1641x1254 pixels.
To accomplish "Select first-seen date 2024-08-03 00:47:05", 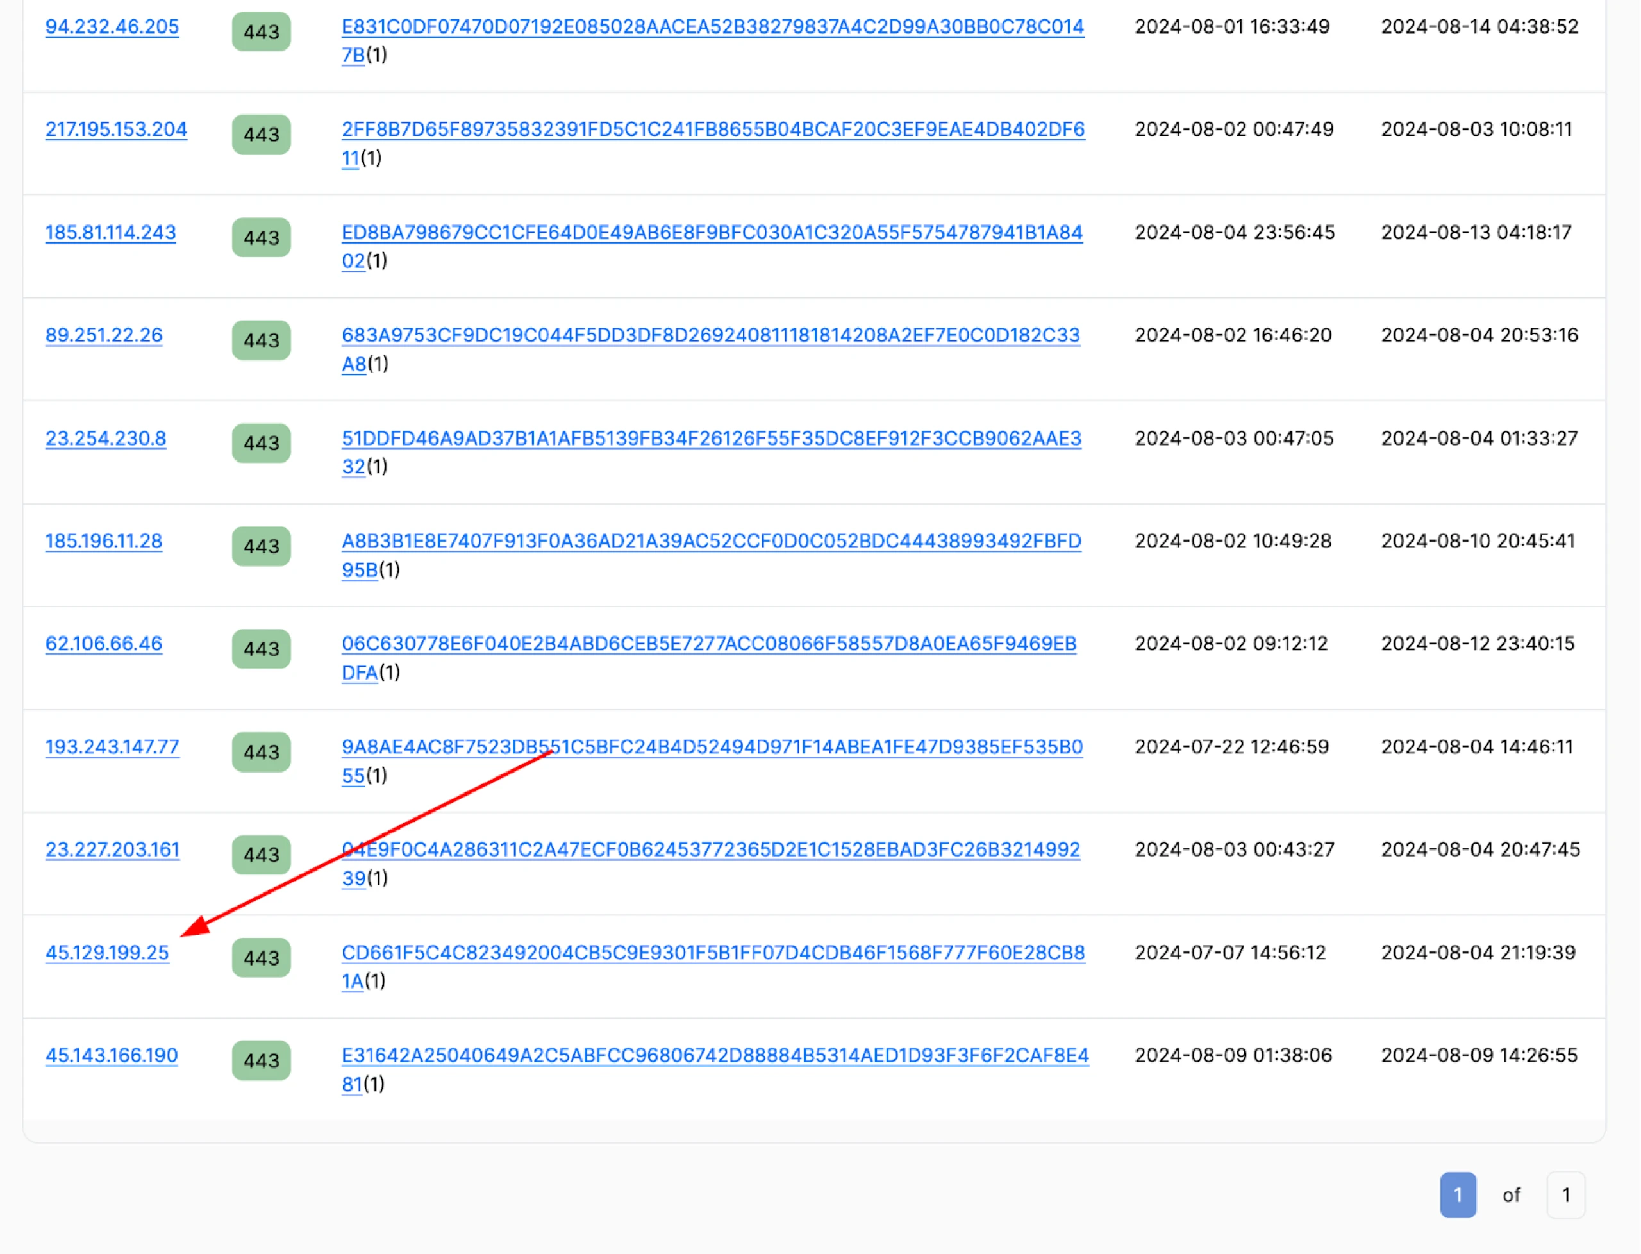I will tap(1235, 438).
